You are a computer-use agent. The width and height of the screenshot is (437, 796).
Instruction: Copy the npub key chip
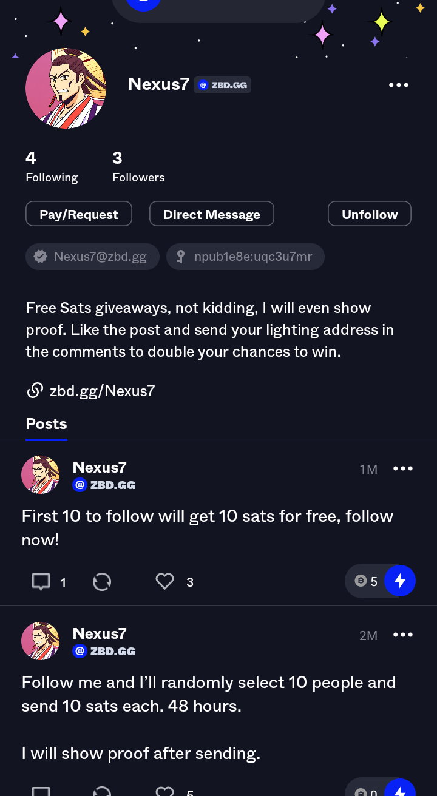pos(245,257)
